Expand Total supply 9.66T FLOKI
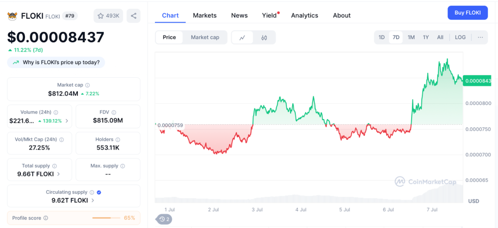The height and width of the screenshot is (228, 498). click(58, 174)
